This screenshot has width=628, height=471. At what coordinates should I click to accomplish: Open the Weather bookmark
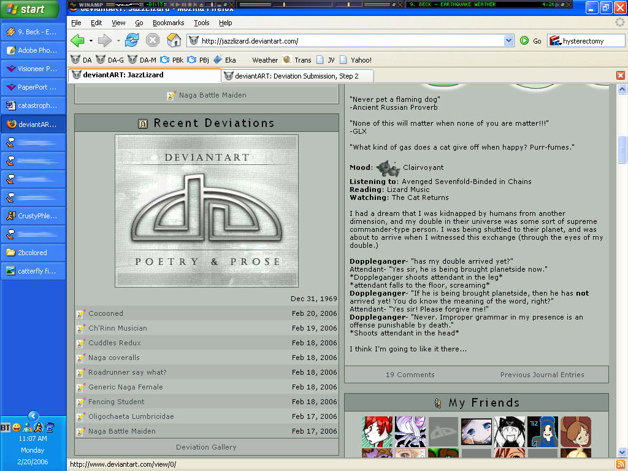pyautogui.click(x=265, y=59)
